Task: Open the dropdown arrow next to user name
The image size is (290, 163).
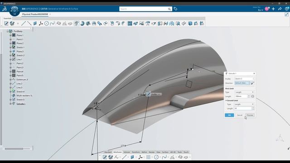Action: click(x=262, y=10)
